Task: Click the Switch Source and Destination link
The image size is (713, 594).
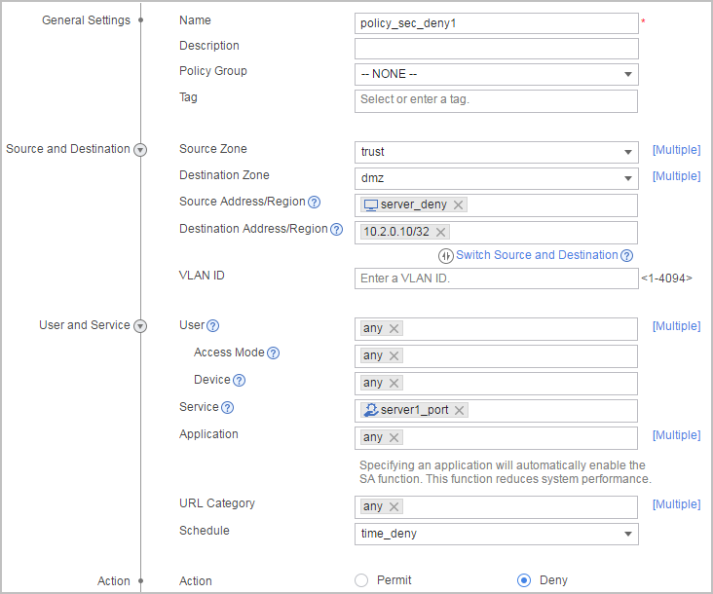Action: [x=537, y=255]
